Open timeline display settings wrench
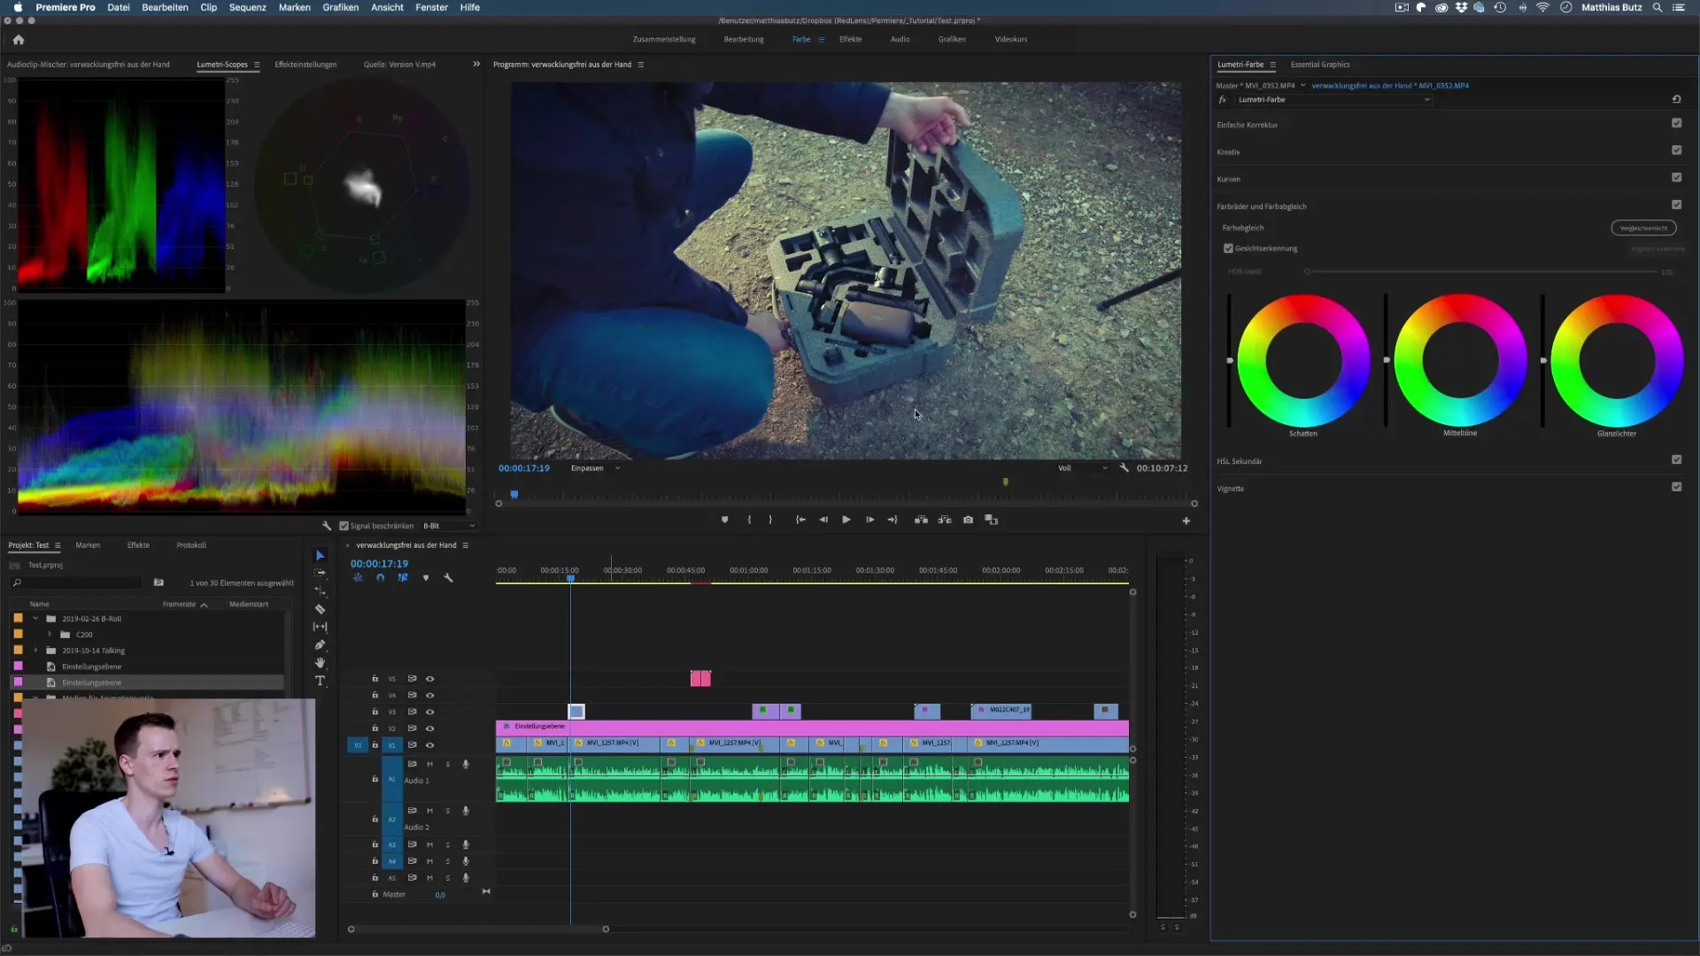 448,577
